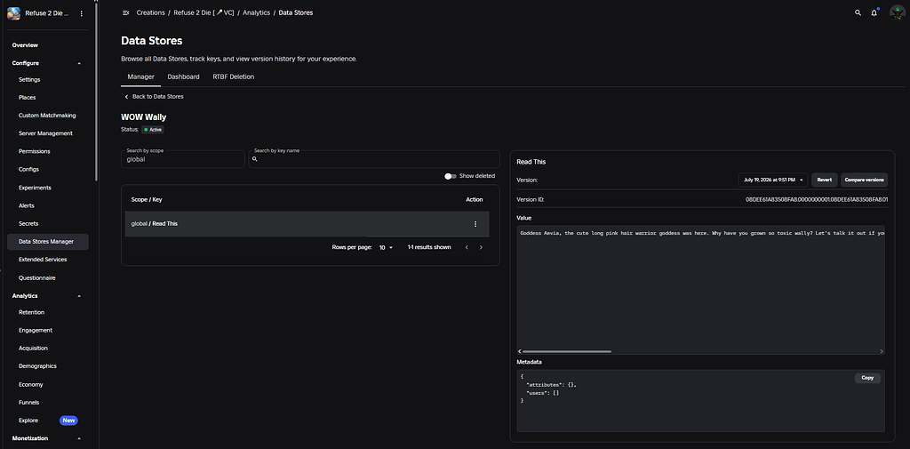Image resolution: width=910 pixels, height=449 pixels.
Task: Switch to the Manager tab
Action: 141,76
